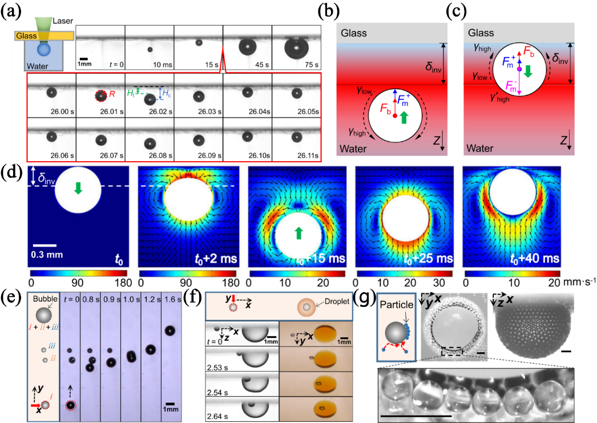This screenshot has height=423, width=597.
Task: Choose the '26.05s' frame
Action: (296, 95)
